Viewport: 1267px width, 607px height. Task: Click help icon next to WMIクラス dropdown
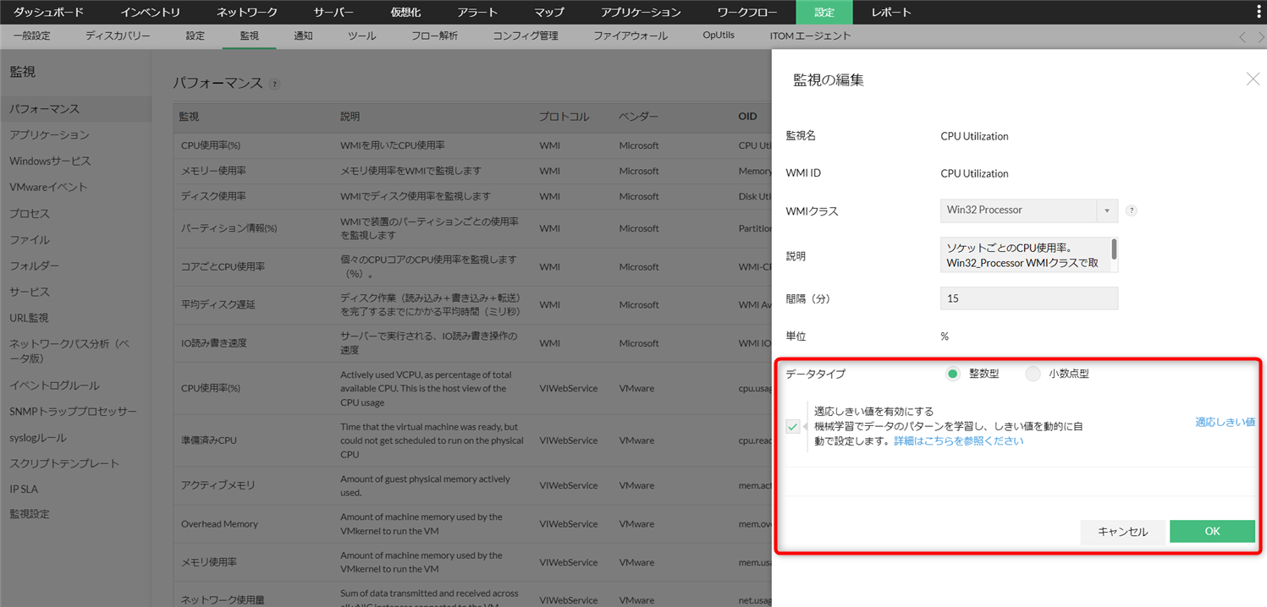(1132, 211)
